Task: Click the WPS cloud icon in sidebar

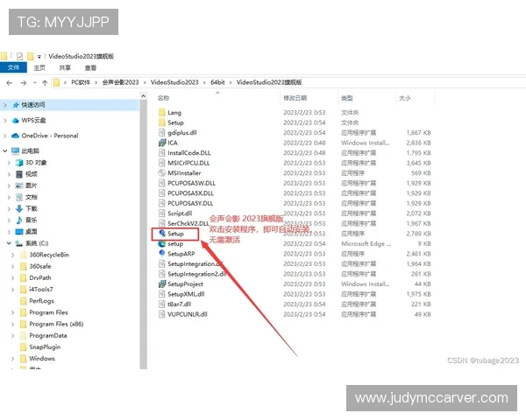Action: coord(16,120)
